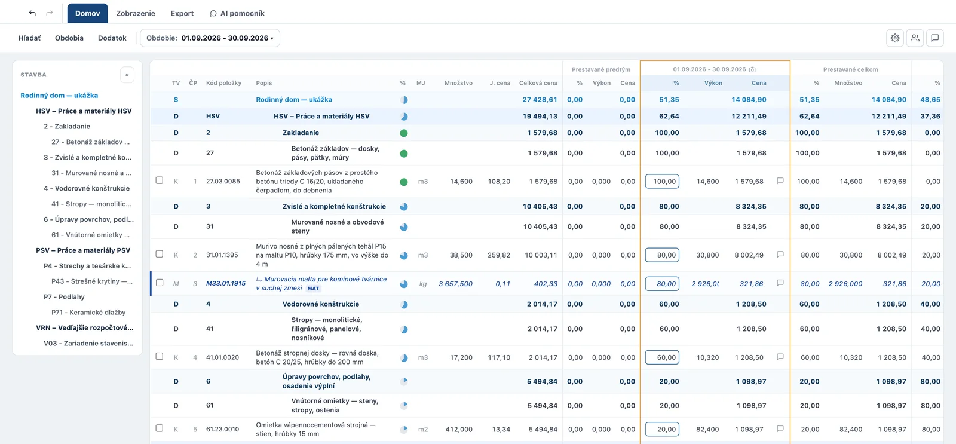The width and height of the screenshot is (956, 444).
Task: Click progress pie icon of Zakladanie row
Action: point(404,133)
